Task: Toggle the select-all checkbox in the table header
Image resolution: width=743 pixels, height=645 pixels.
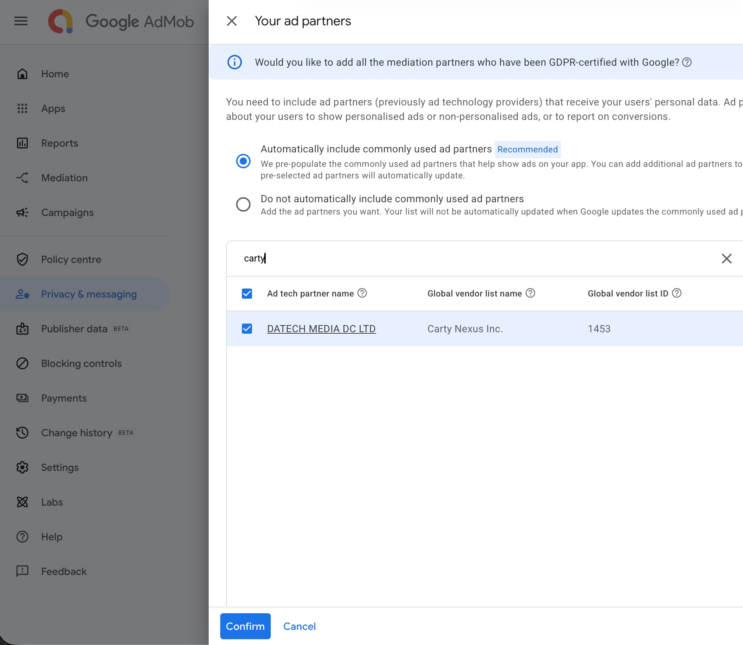Action: (x=247, y=294)
